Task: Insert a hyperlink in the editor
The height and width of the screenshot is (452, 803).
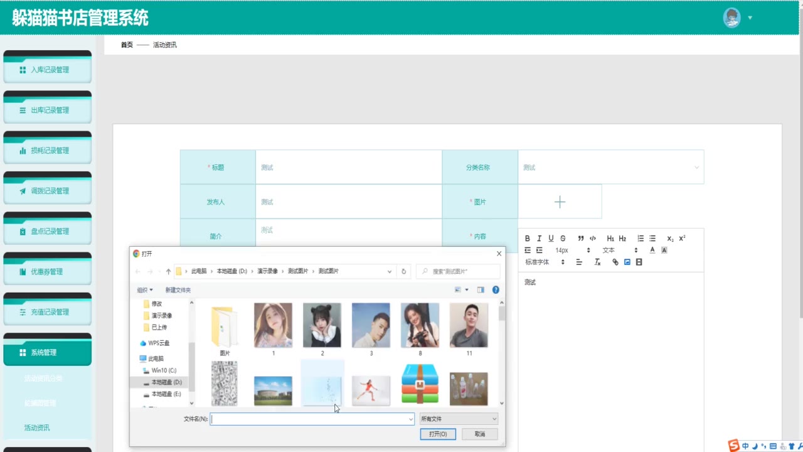Action: click(x=615, y=262)
